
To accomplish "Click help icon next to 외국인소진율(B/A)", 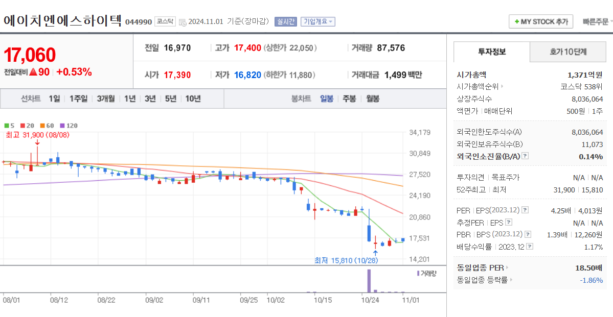I will click(525, 156).
